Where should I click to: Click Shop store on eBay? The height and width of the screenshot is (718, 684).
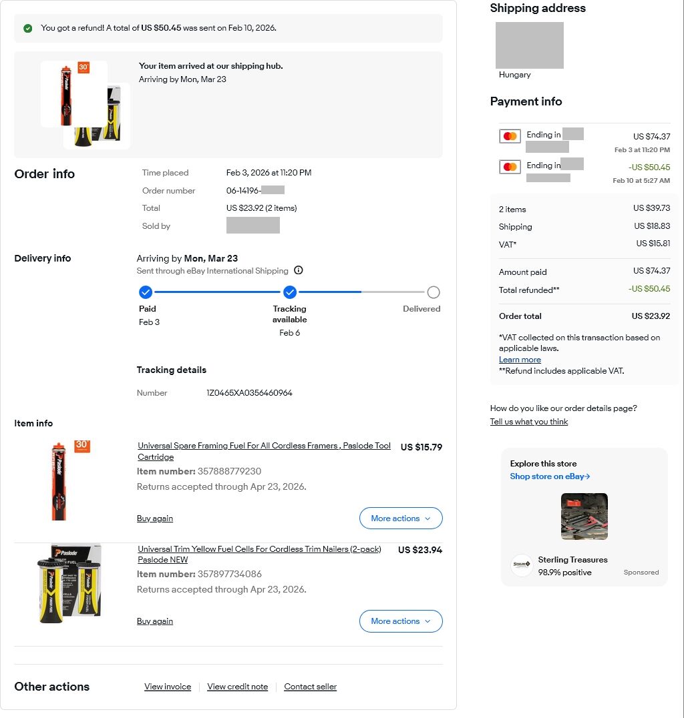550,476
